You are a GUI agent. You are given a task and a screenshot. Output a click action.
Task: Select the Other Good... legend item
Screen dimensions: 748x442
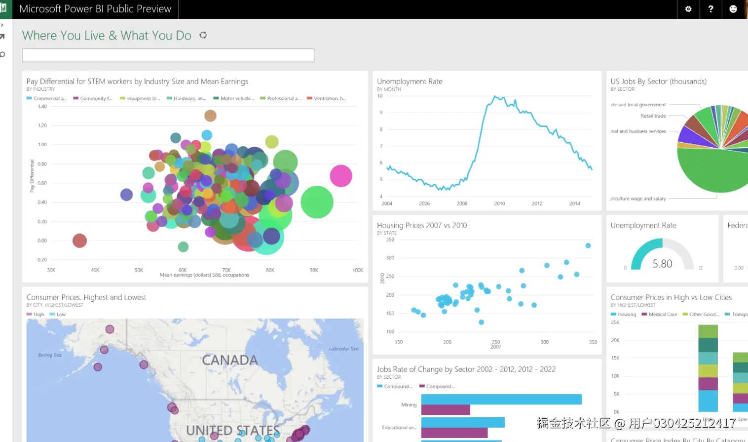tap(701, 315)
